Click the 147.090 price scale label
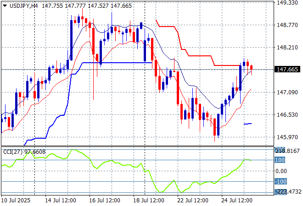The image size is (303, 206). (287, 92)
